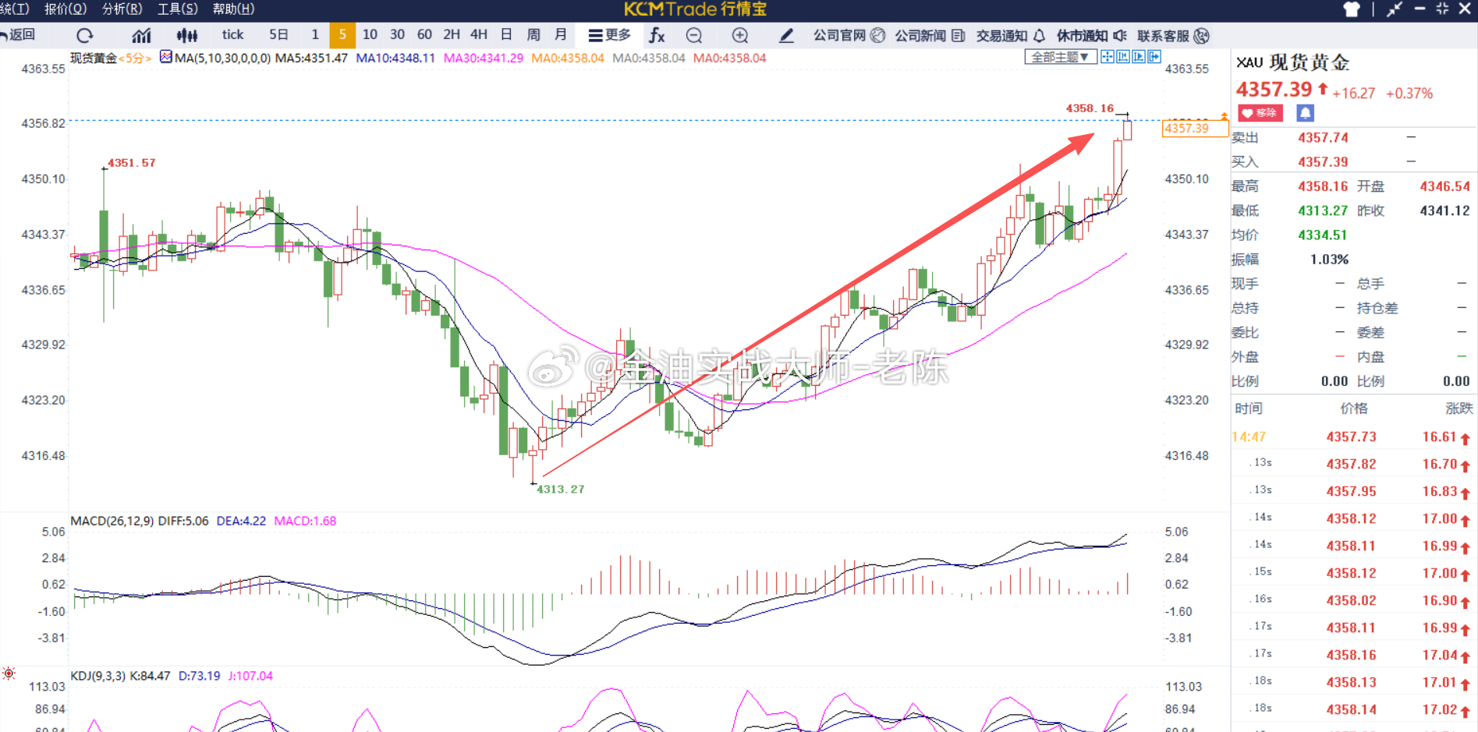Screen dimensions: 1478x732
Task: Open trade notifications (交易通知)
Action: tap(1011, 35)
